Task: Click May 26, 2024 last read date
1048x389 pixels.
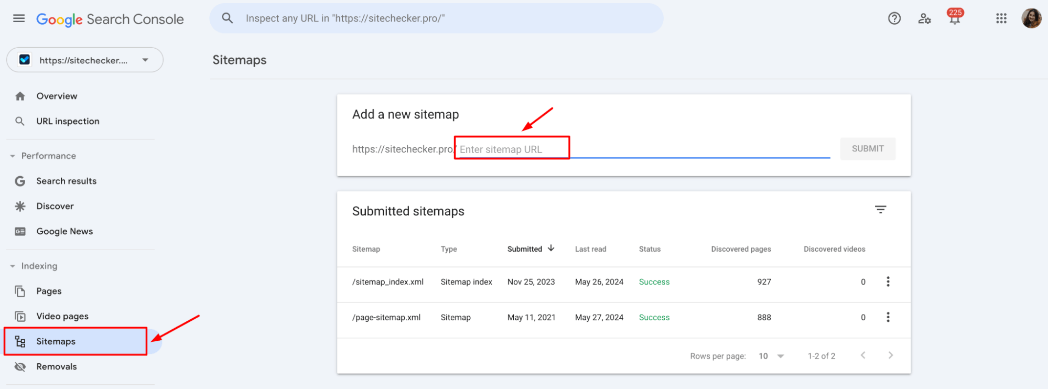Action: [x=599, y=282]
